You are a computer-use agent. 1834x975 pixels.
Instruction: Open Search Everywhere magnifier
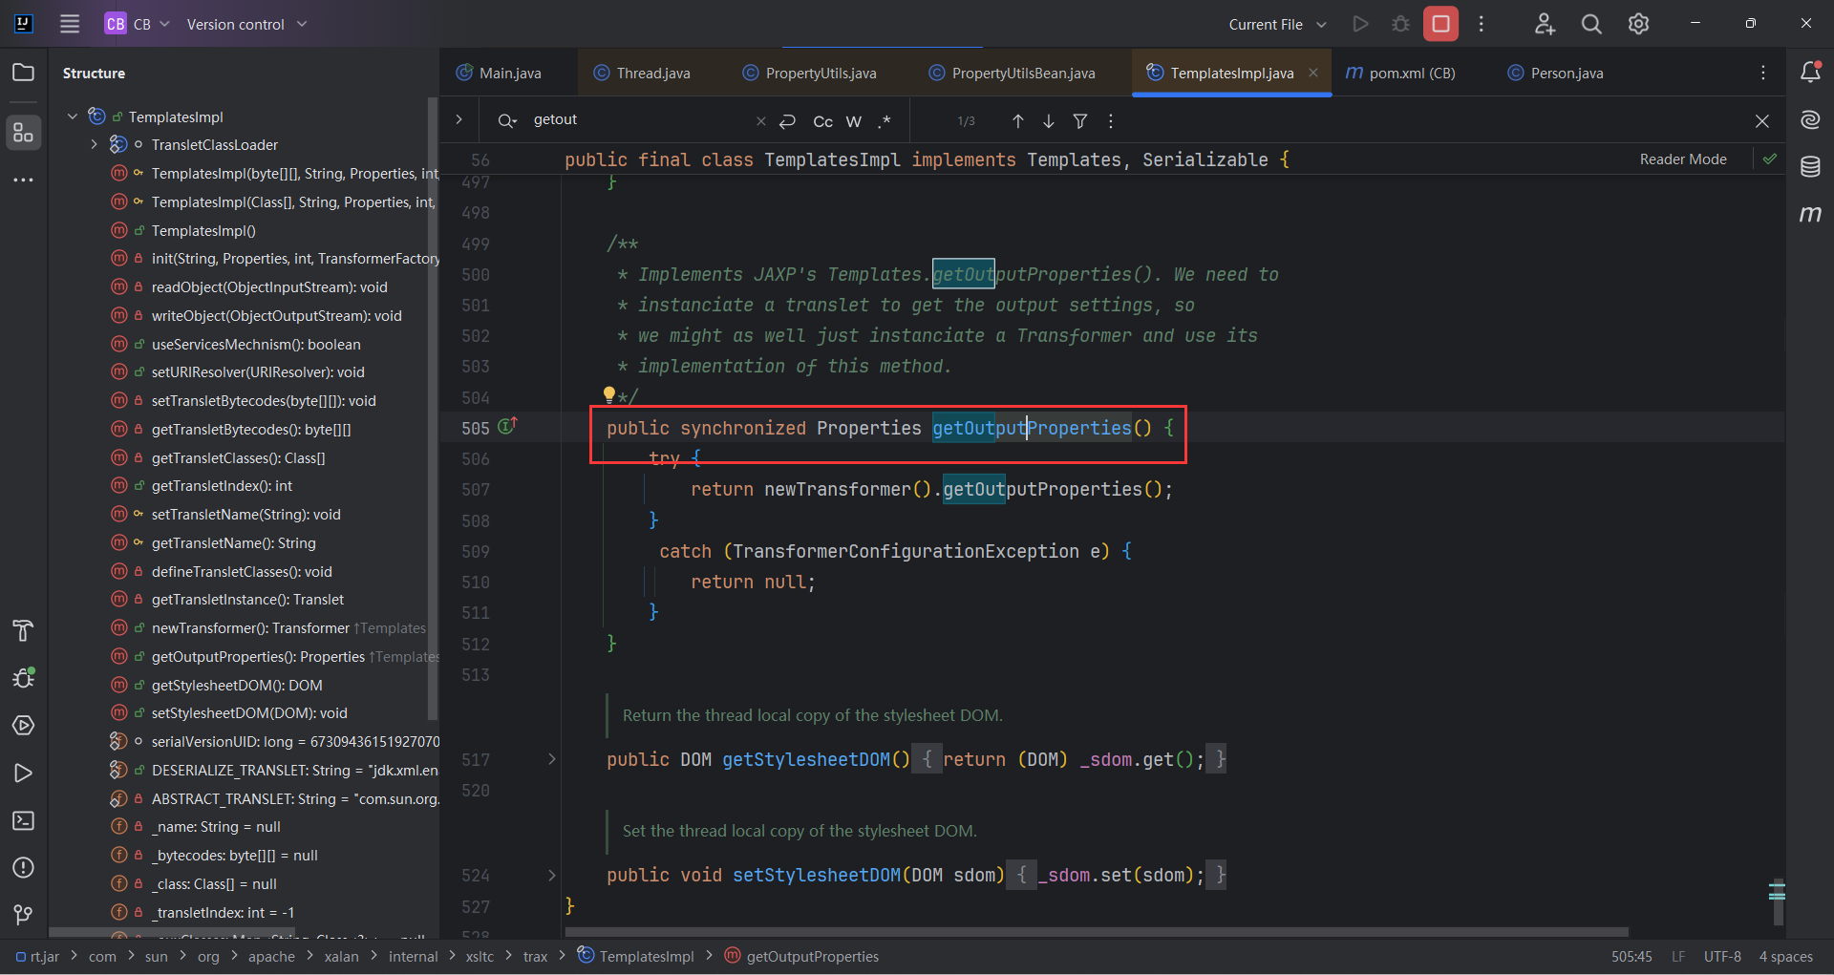1591,24
